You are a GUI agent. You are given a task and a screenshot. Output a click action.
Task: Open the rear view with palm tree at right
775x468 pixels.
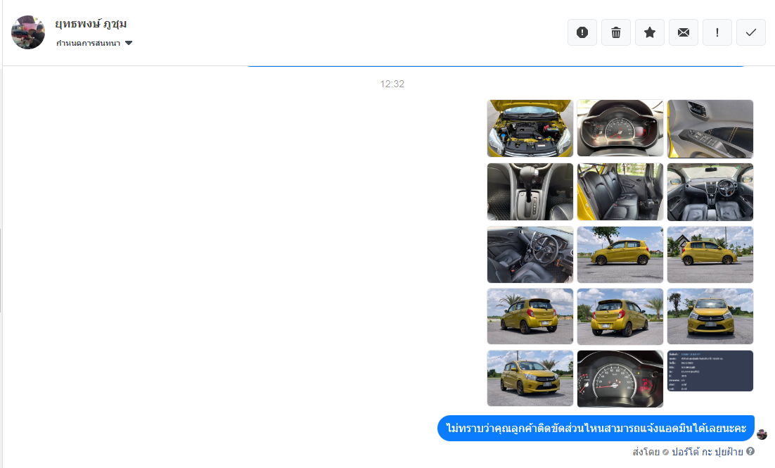coord(620,317)
